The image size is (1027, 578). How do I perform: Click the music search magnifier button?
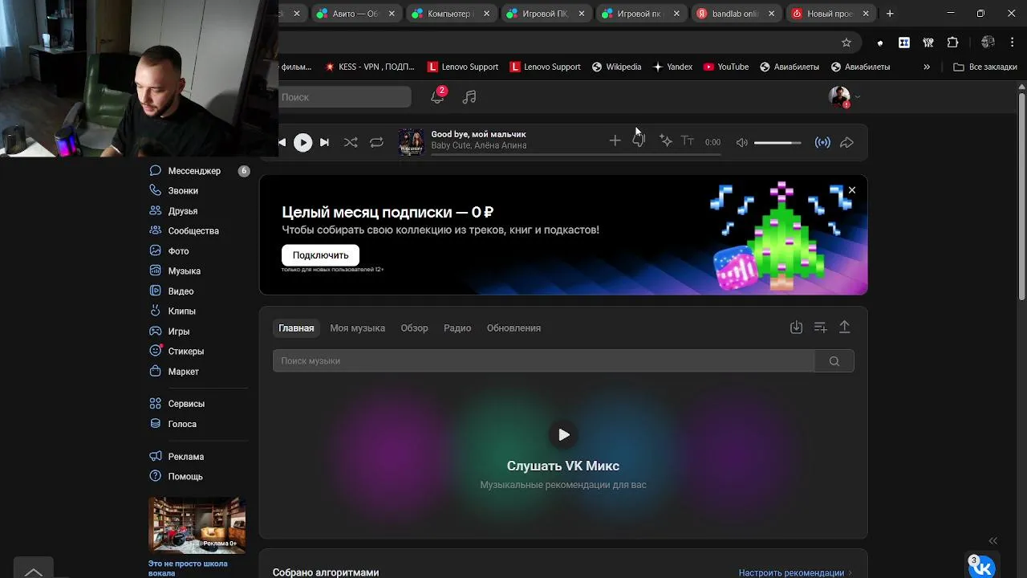(x=834, y=361)
